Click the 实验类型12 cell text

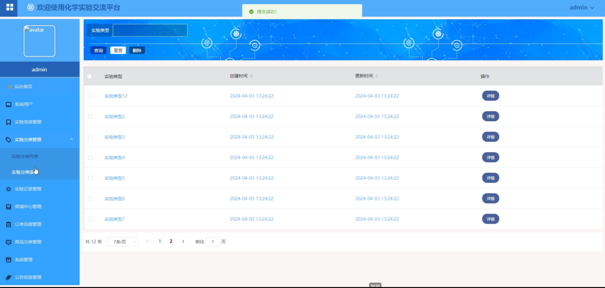(116, 96)
